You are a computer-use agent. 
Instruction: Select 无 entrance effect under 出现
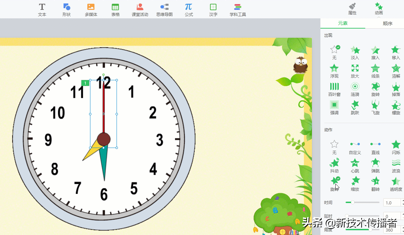coord(334,52)
